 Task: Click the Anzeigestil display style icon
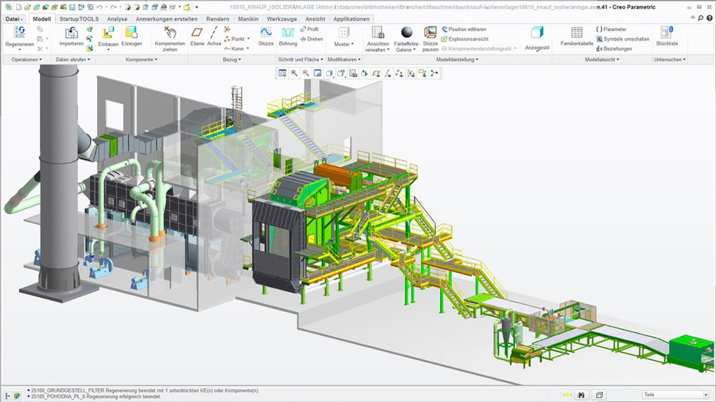pyautogui.click(x=538, y=33)
